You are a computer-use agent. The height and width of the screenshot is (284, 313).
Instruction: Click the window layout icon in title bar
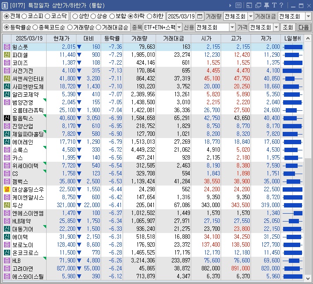(x=249, y=5)
